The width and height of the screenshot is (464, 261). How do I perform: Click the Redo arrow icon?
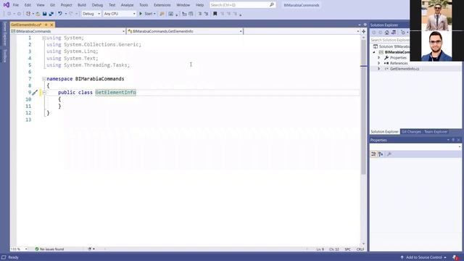(71, 14)
